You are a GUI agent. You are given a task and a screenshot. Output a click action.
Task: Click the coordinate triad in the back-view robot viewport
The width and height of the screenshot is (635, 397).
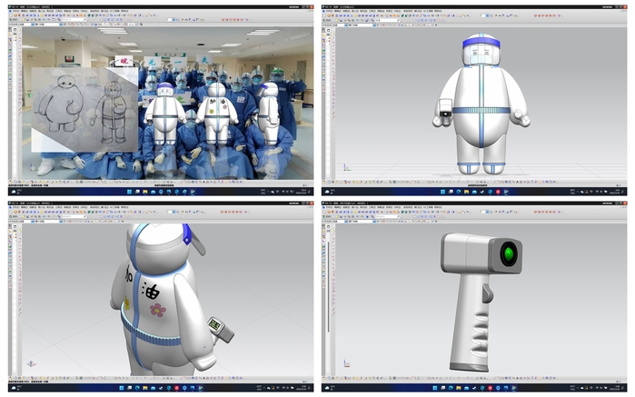click(x=32, y=363)
